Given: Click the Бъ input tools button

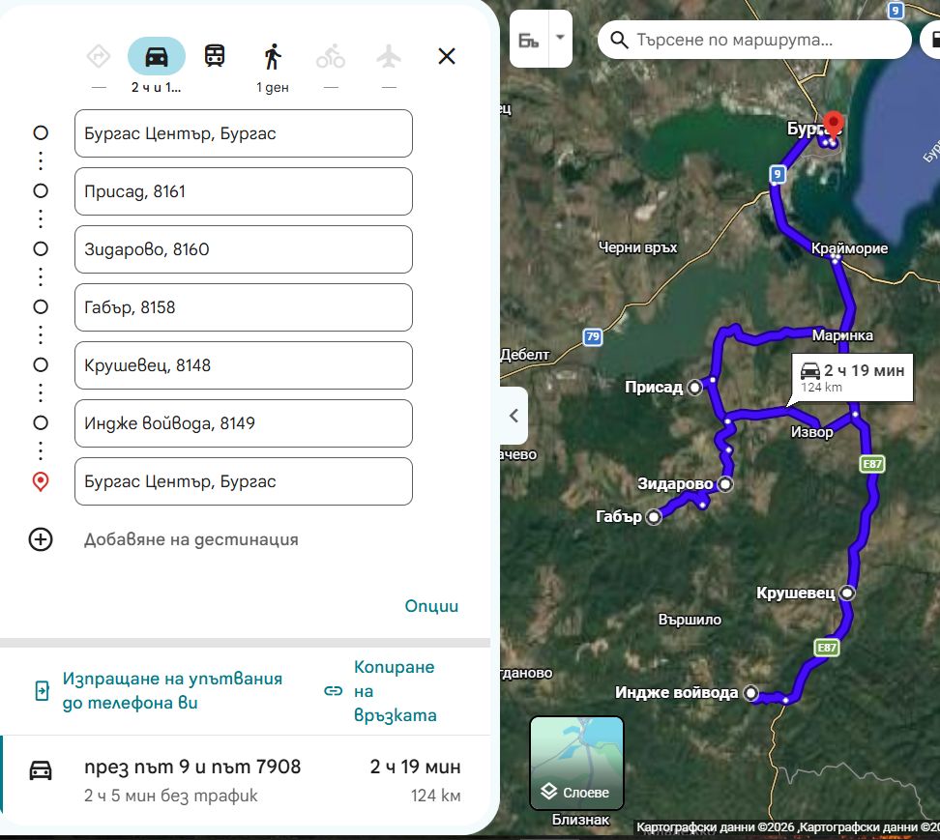Looking at the screenshot, I should pos(529,40).
